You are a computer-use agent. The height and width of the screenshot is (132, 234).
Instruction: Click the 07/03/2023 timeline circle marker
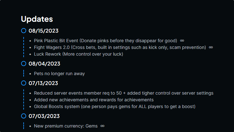click(x=24, y=116)
